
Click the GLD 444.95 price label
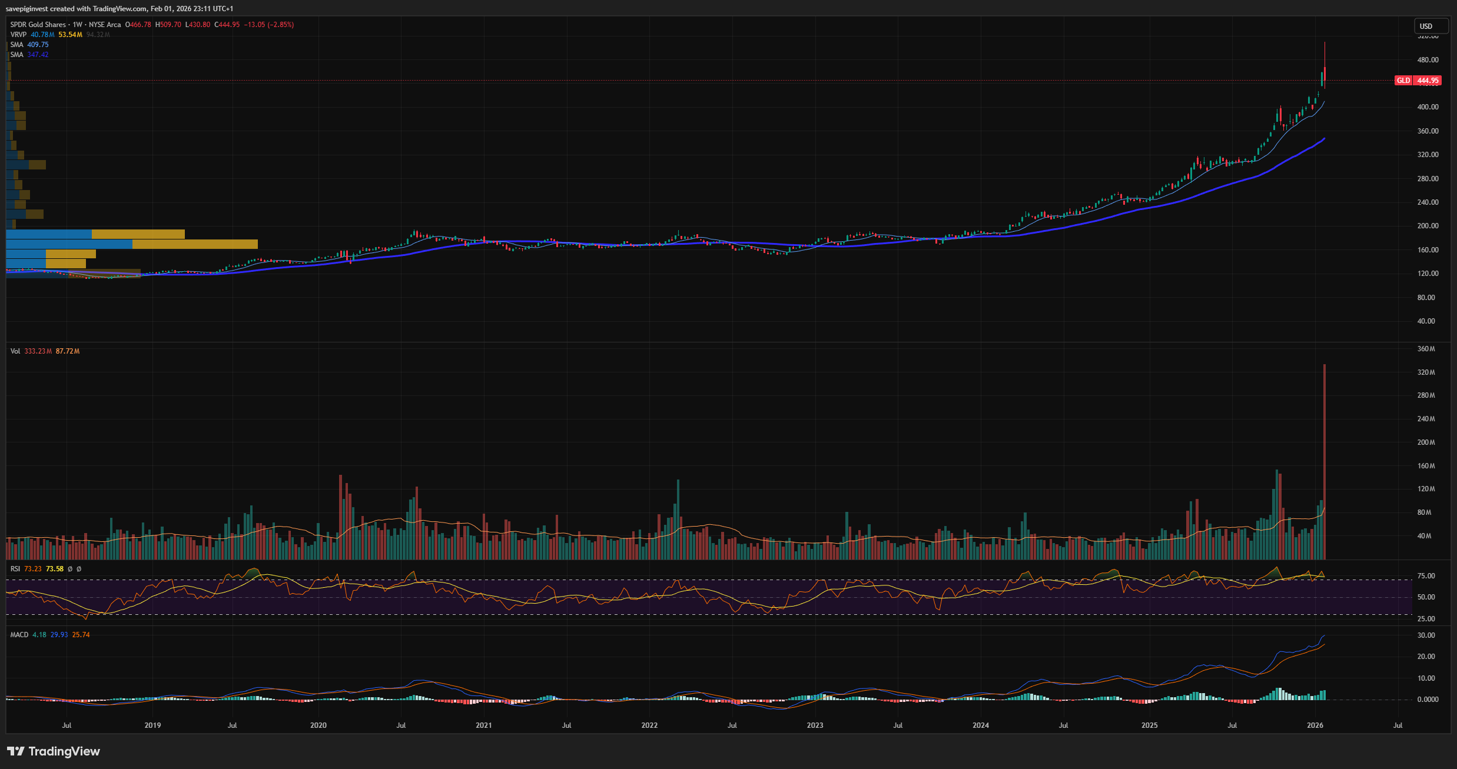[1418, 81]
